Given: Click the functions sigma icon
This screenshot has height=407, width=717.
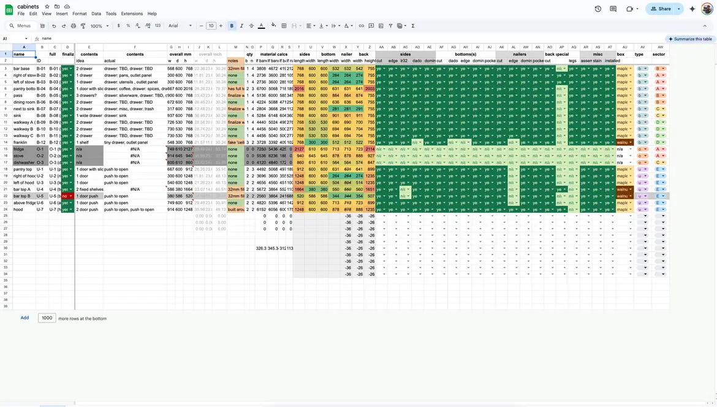Looking at the screenshot, I should click(x=413, y=26).
